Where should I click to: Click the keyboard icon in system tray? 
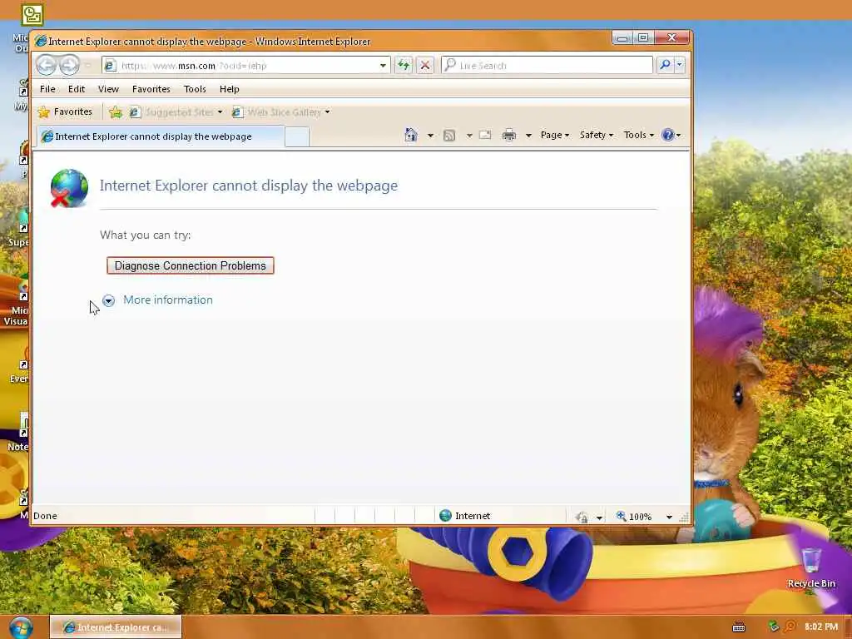click(x=739, y=627)
